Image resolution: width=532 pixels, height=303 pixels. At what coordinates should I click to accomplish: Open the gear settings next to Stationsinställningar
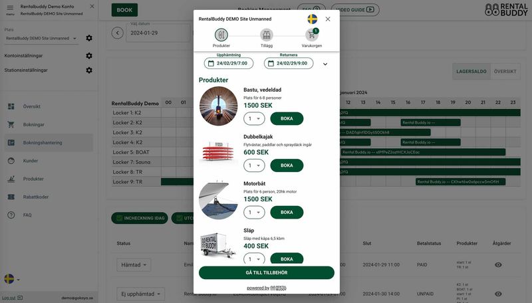pos(89,70)
